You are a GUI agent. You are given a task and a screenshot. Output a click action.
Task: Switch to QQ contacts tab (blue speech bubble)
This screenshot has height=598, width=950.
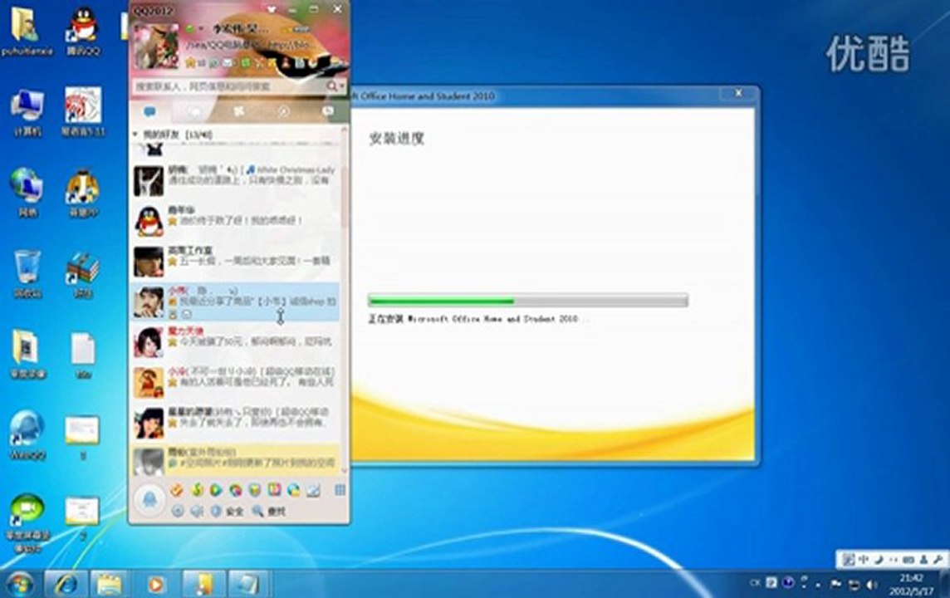coord(149,111)
